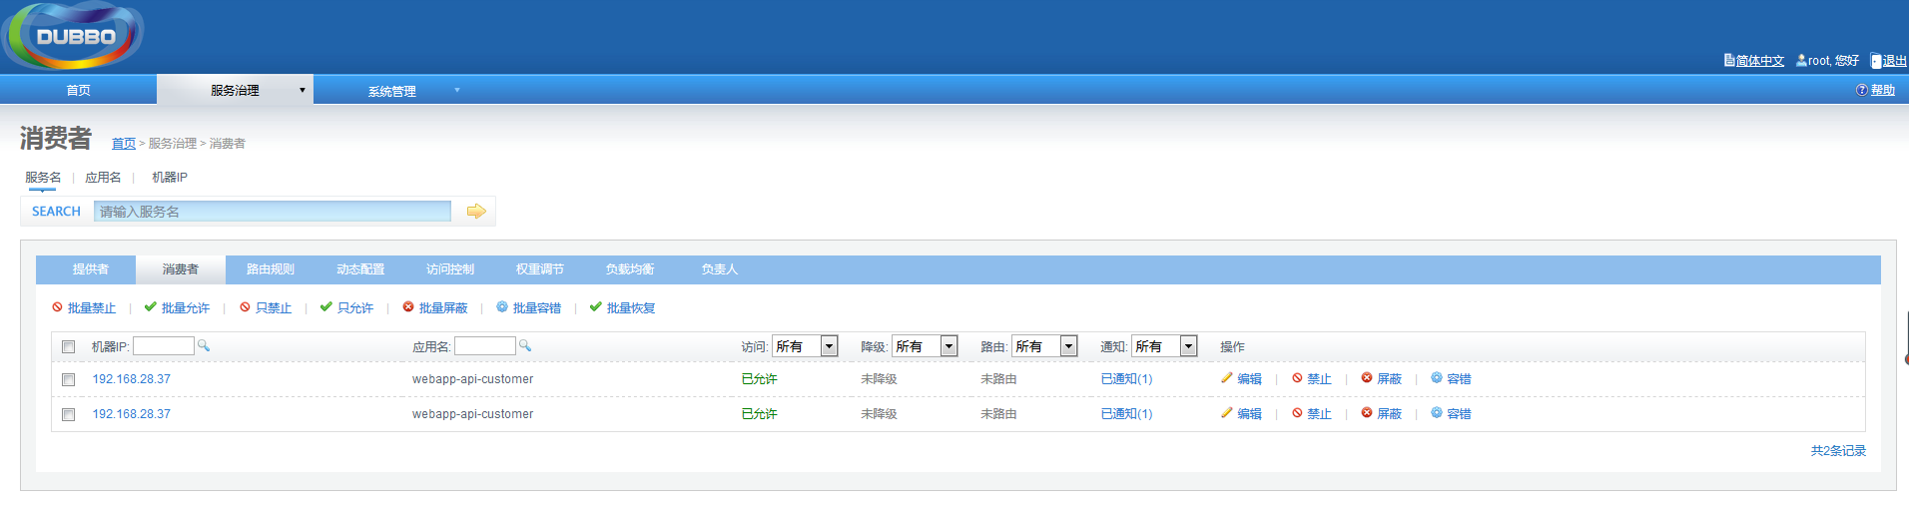Image resolution: width=1909 pixels, height=510 pixels.
Task: Open the 降级 filter dropdown
Action: pos(925,346)
